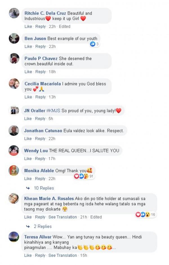This screenshot has width=169, height=265.
Task: View the like reaction count on Ben Juson's comment
Action: click(94, 44)
